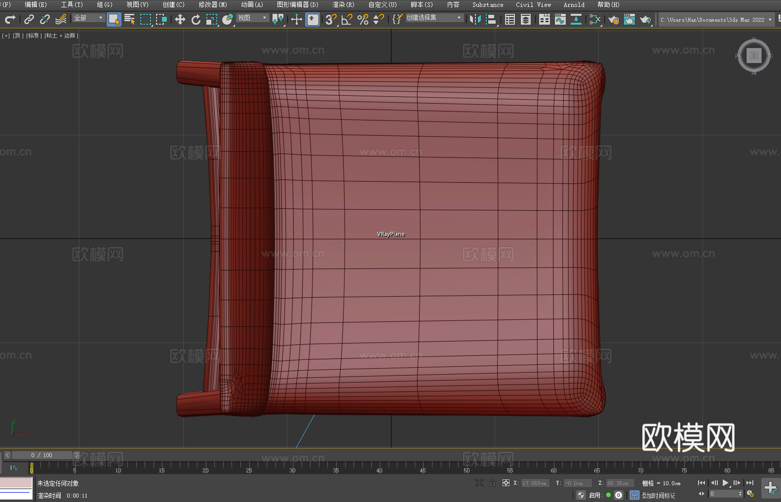Screen dimensions: 781x502
Task: Open the 全部 selection filter dropdown
Action: 88,18
